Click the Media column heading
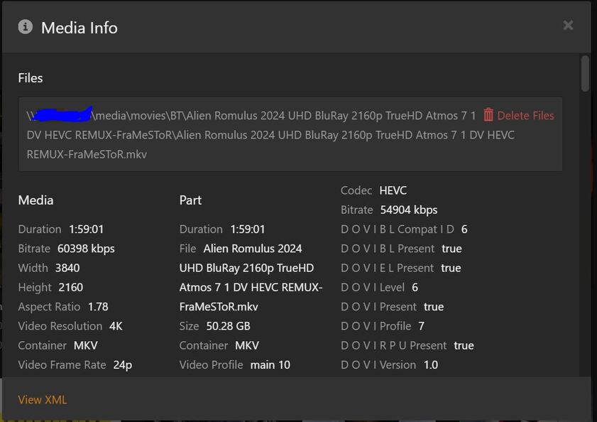This screenshot has height=422, width=597. (35, 200)
